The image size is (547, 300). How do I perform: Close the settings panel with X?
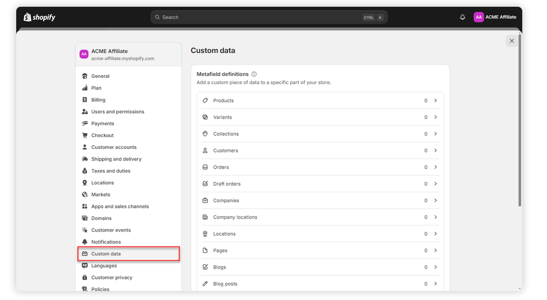pos(511,41)
